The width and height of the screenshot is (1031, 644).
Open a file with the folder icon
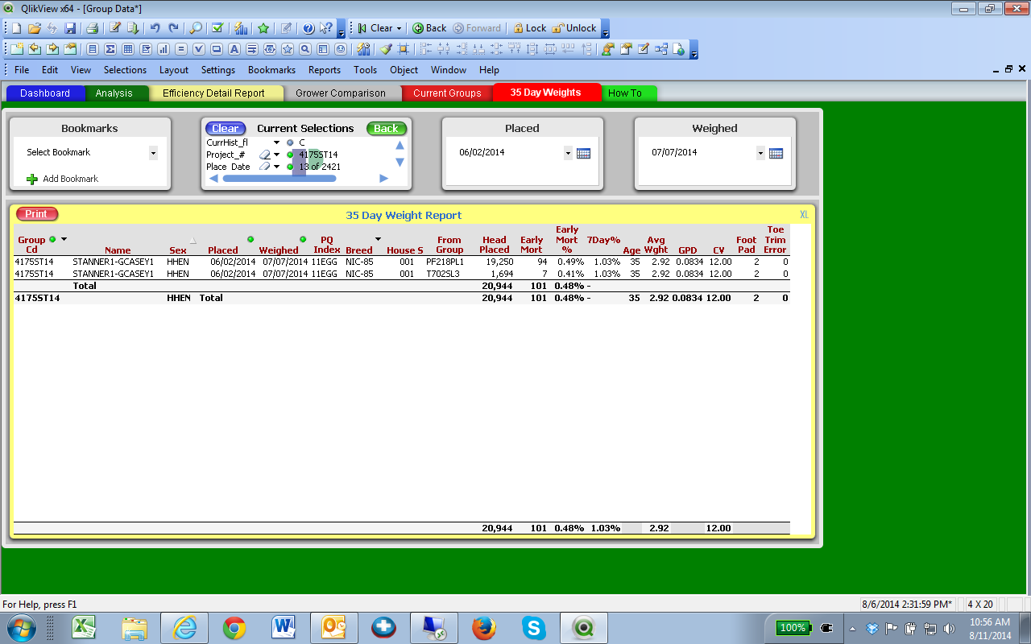click(34, 28)
